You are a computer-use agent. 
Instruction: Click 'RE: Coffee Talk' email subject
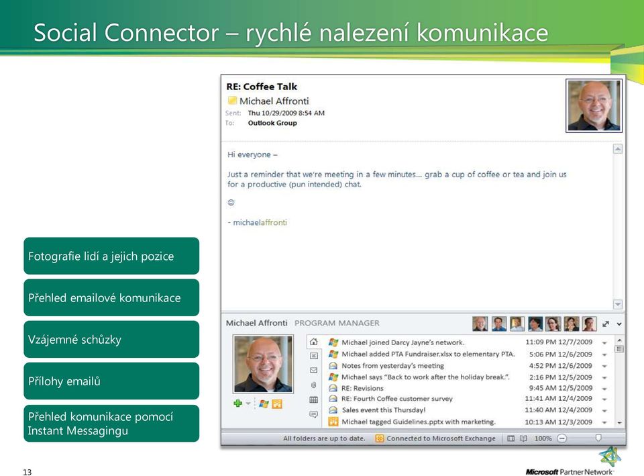[262, 87]
